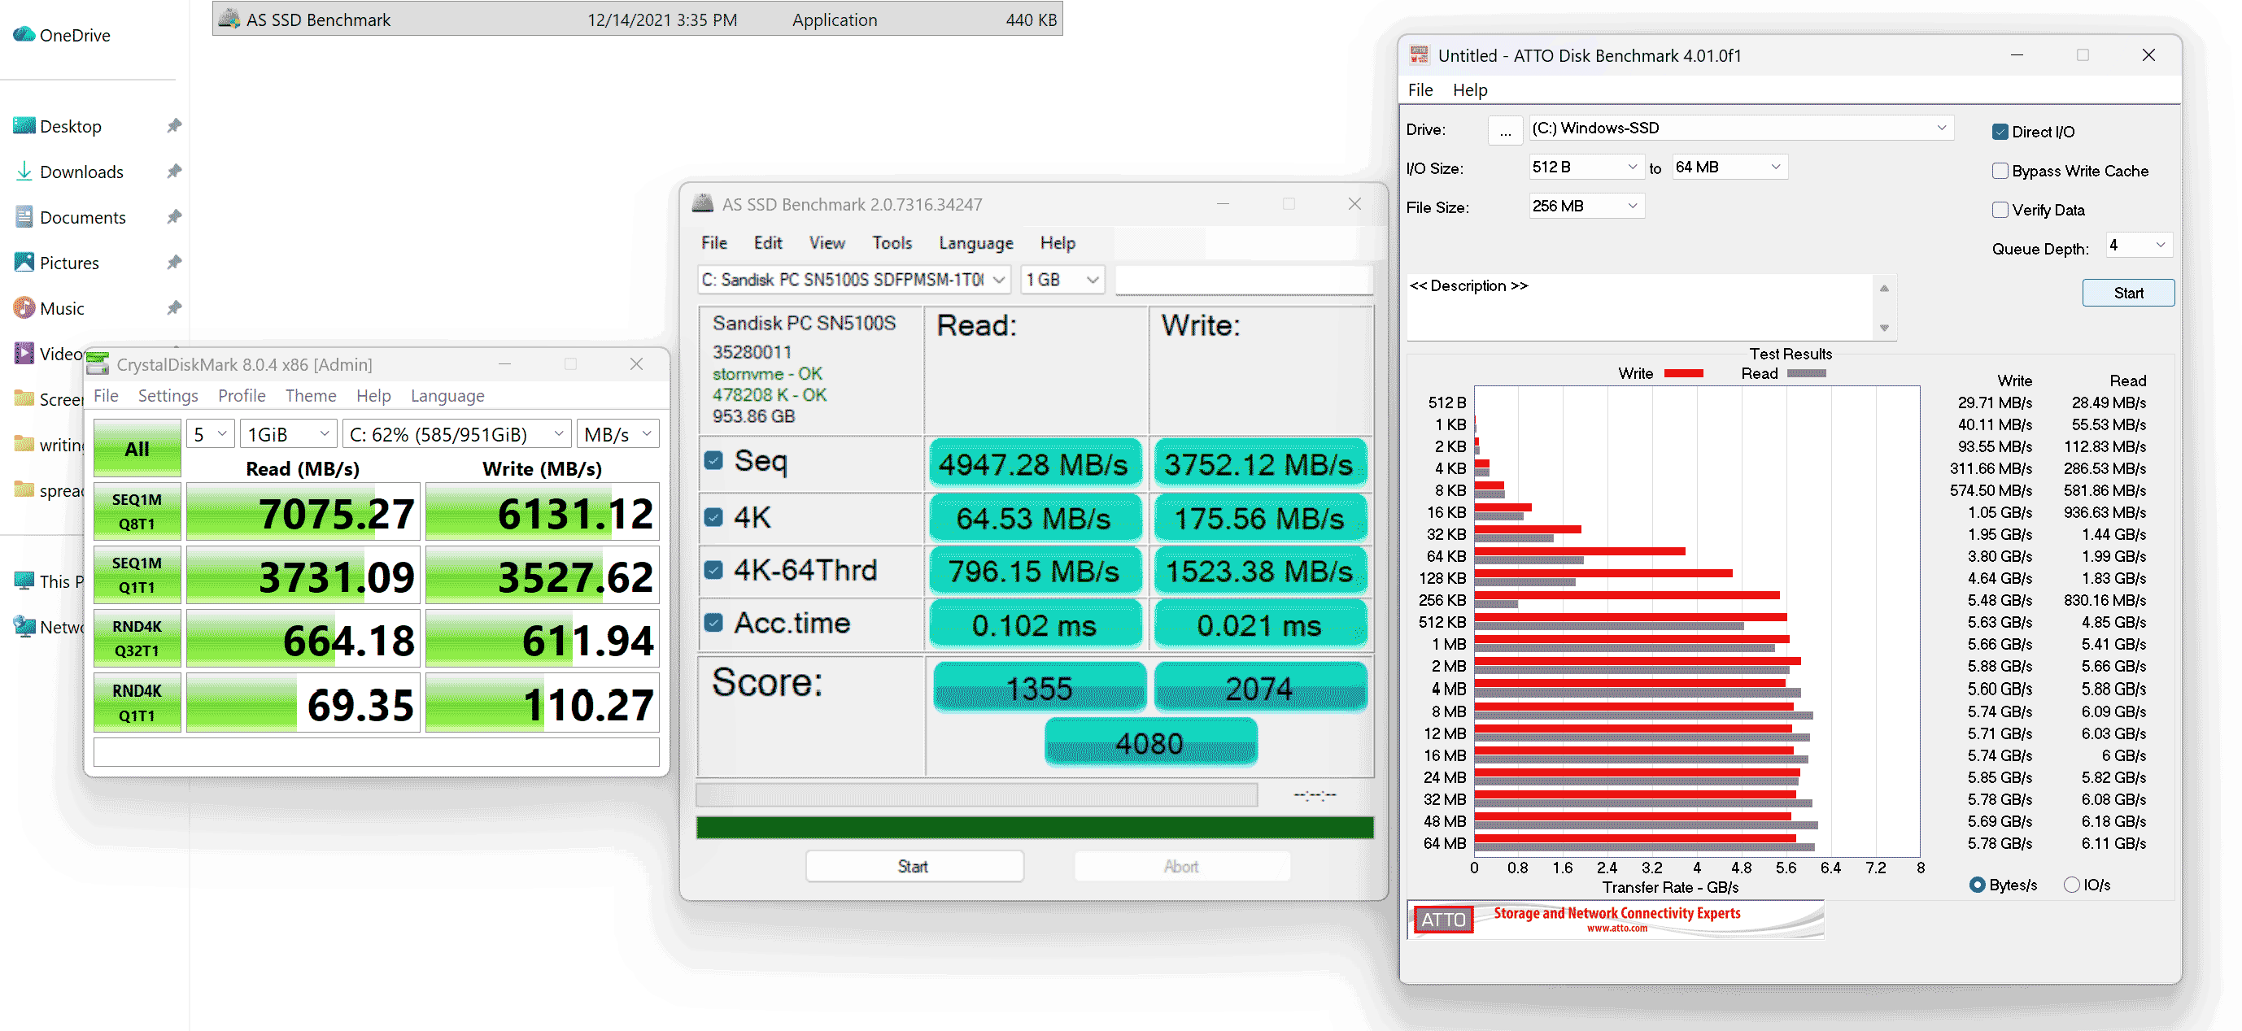Browse for drive with the ... button
This screenshot has width=2242, height=1031.
point(1505,131)
